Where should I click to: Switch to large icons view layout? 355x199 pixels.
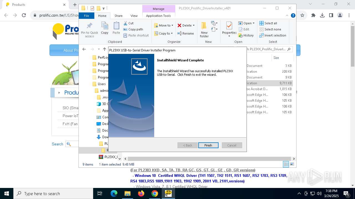pos(292,164)
